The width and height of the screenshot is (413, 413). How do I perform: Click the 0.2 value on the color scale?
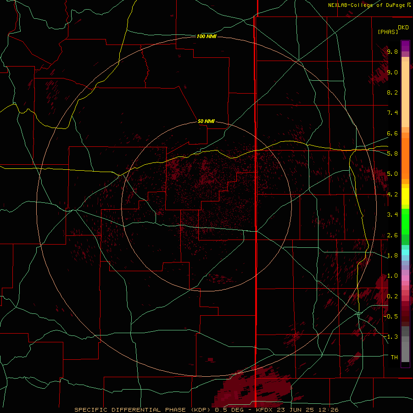point(392,296)
